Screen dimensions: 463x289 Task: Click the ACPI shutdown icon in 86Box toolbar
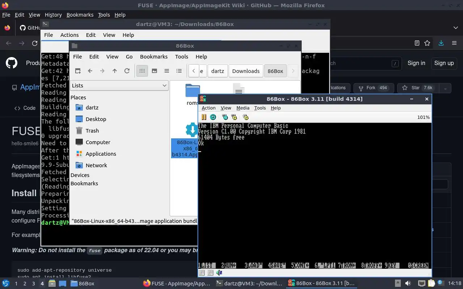(x=246, y=117)
